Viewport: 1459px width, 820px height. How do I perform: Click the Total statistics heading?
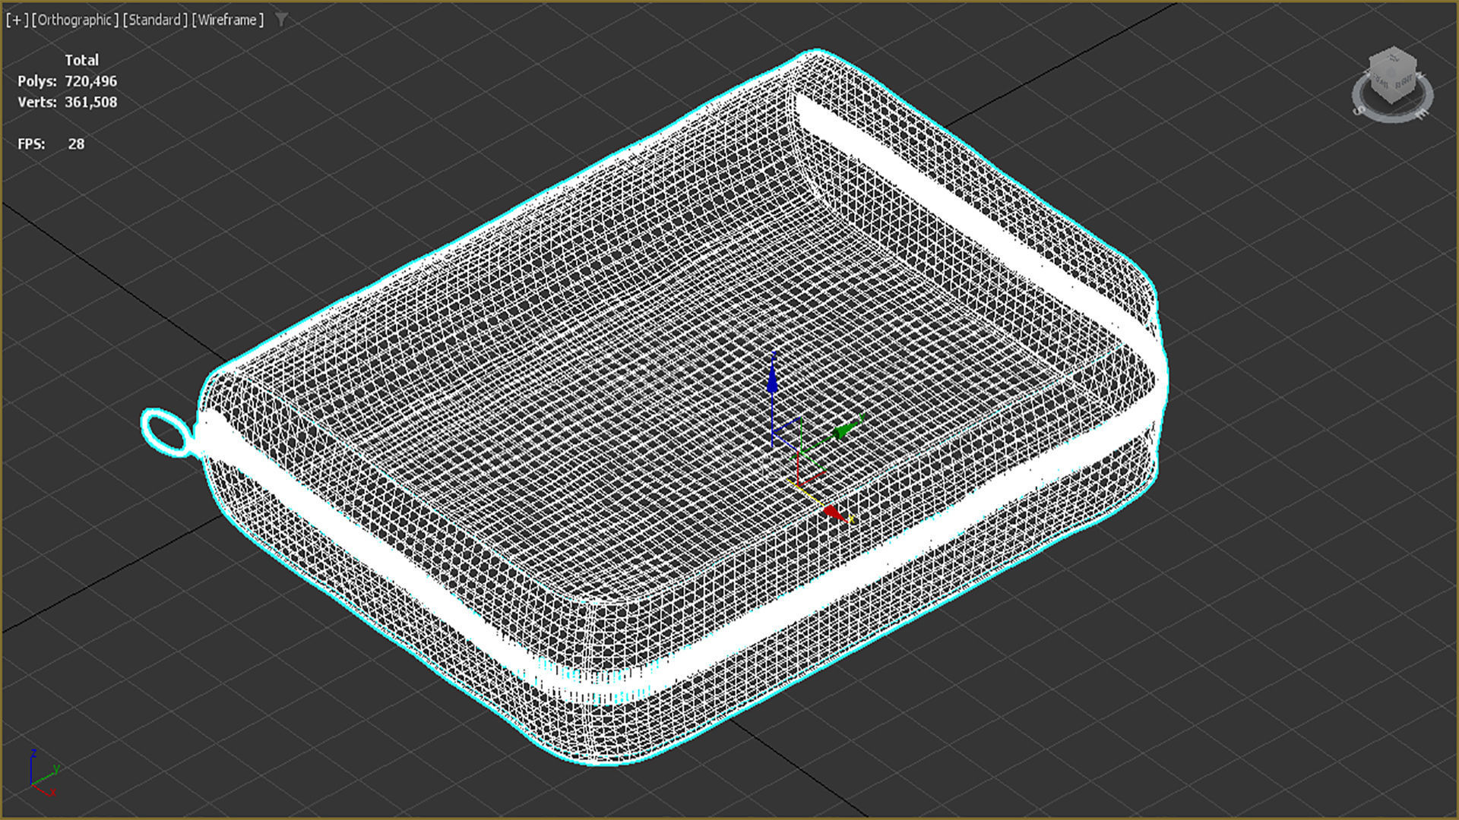coord(81,60)
